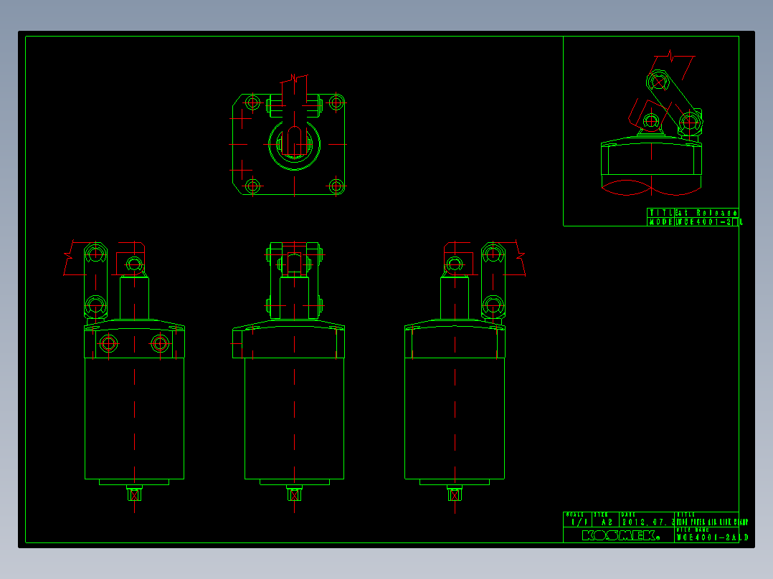Image resolution: width=773 pixels, height=579 pixels.
Task: Click the DATE label in title block
Action: click(629, 515)
